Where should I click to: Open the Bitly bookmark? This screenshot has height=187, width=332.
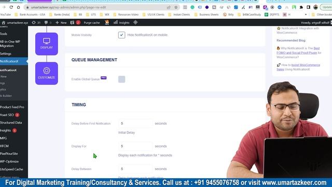(228, 15)
